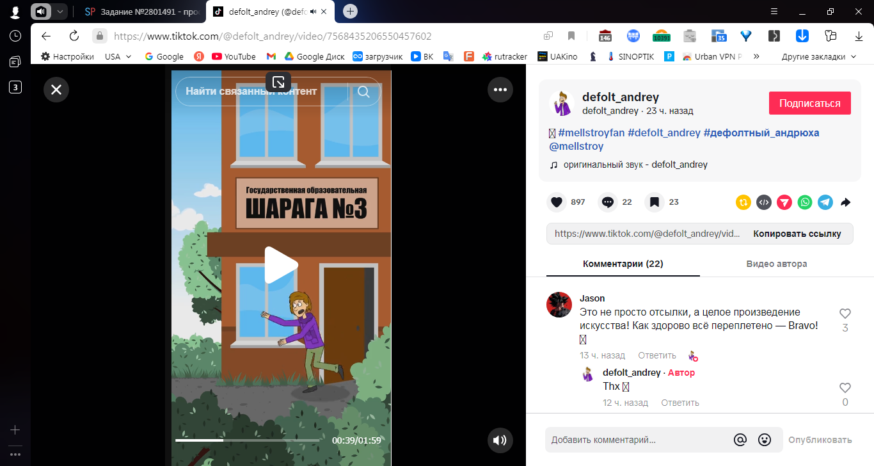Insert a mention with the @ icon

[x=740, y=440]
